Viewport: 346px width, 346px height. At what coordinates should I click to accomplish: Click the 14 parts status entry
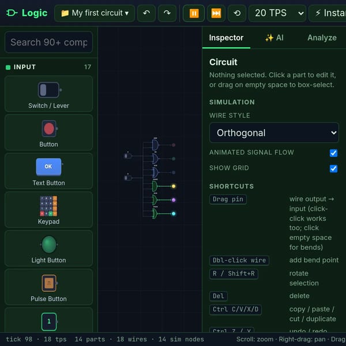(89, 339)
